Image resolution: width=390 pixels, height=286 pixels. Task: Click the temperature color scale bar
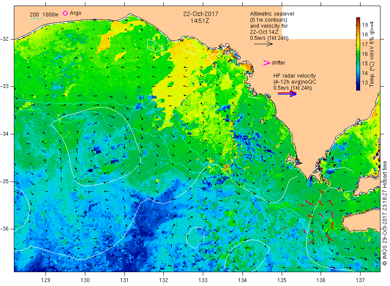358,54
